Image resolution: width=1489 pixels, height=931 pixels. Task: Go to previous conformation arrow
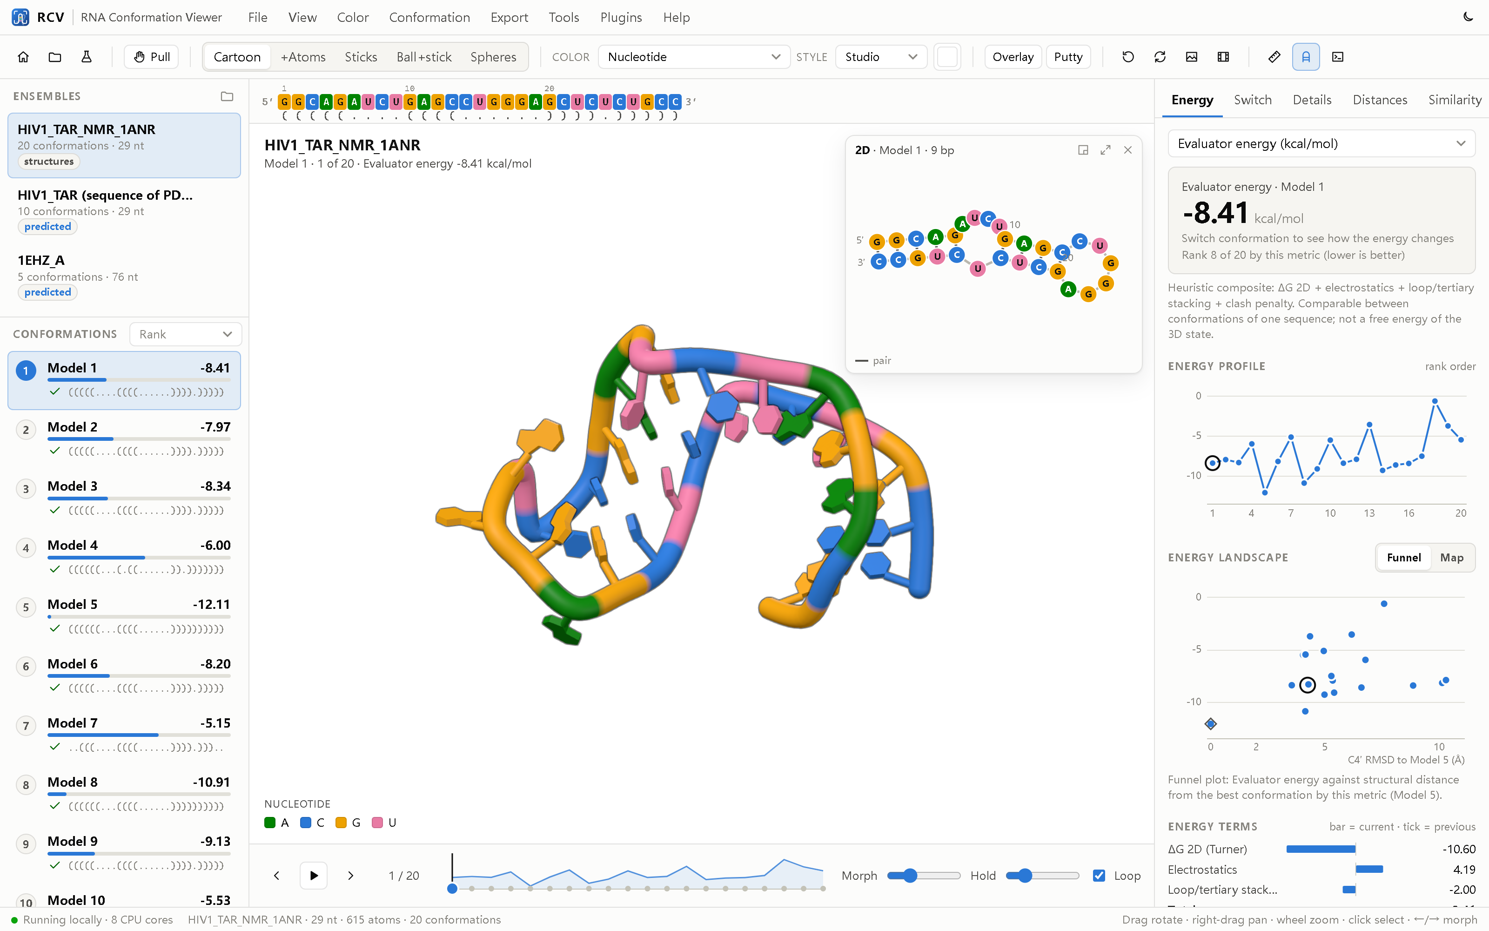coord(277,876)
